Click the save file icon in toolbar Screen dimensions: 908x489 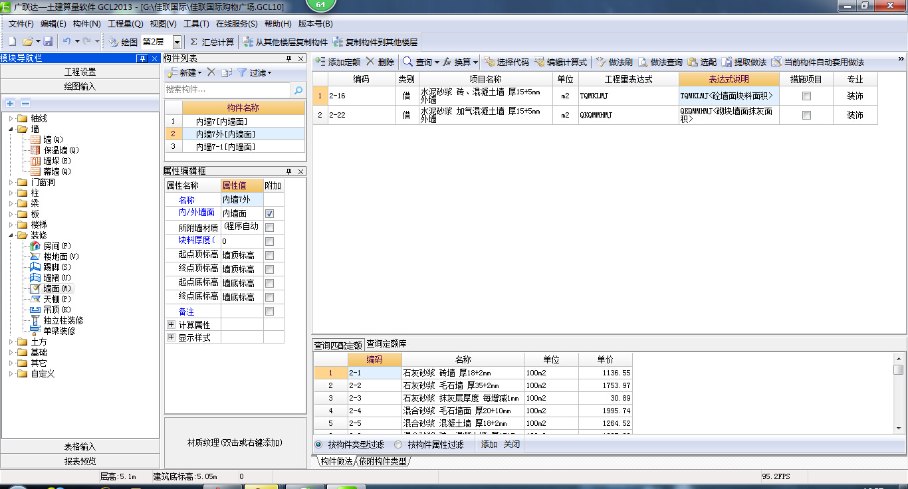(x=49, y=42)
